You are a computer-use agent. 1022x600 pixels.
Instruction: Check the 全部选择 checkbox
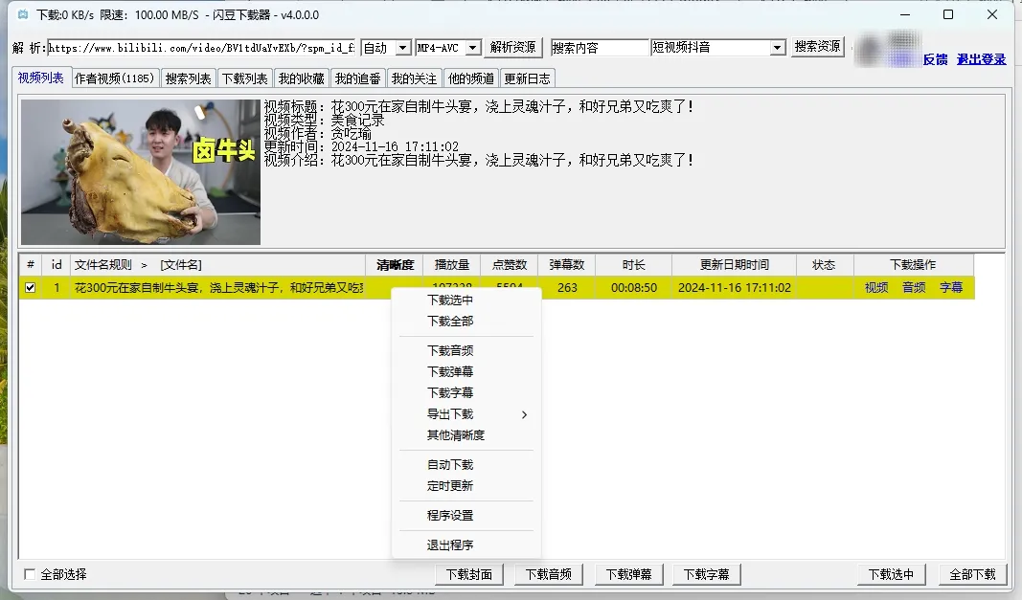pos(30,574)
